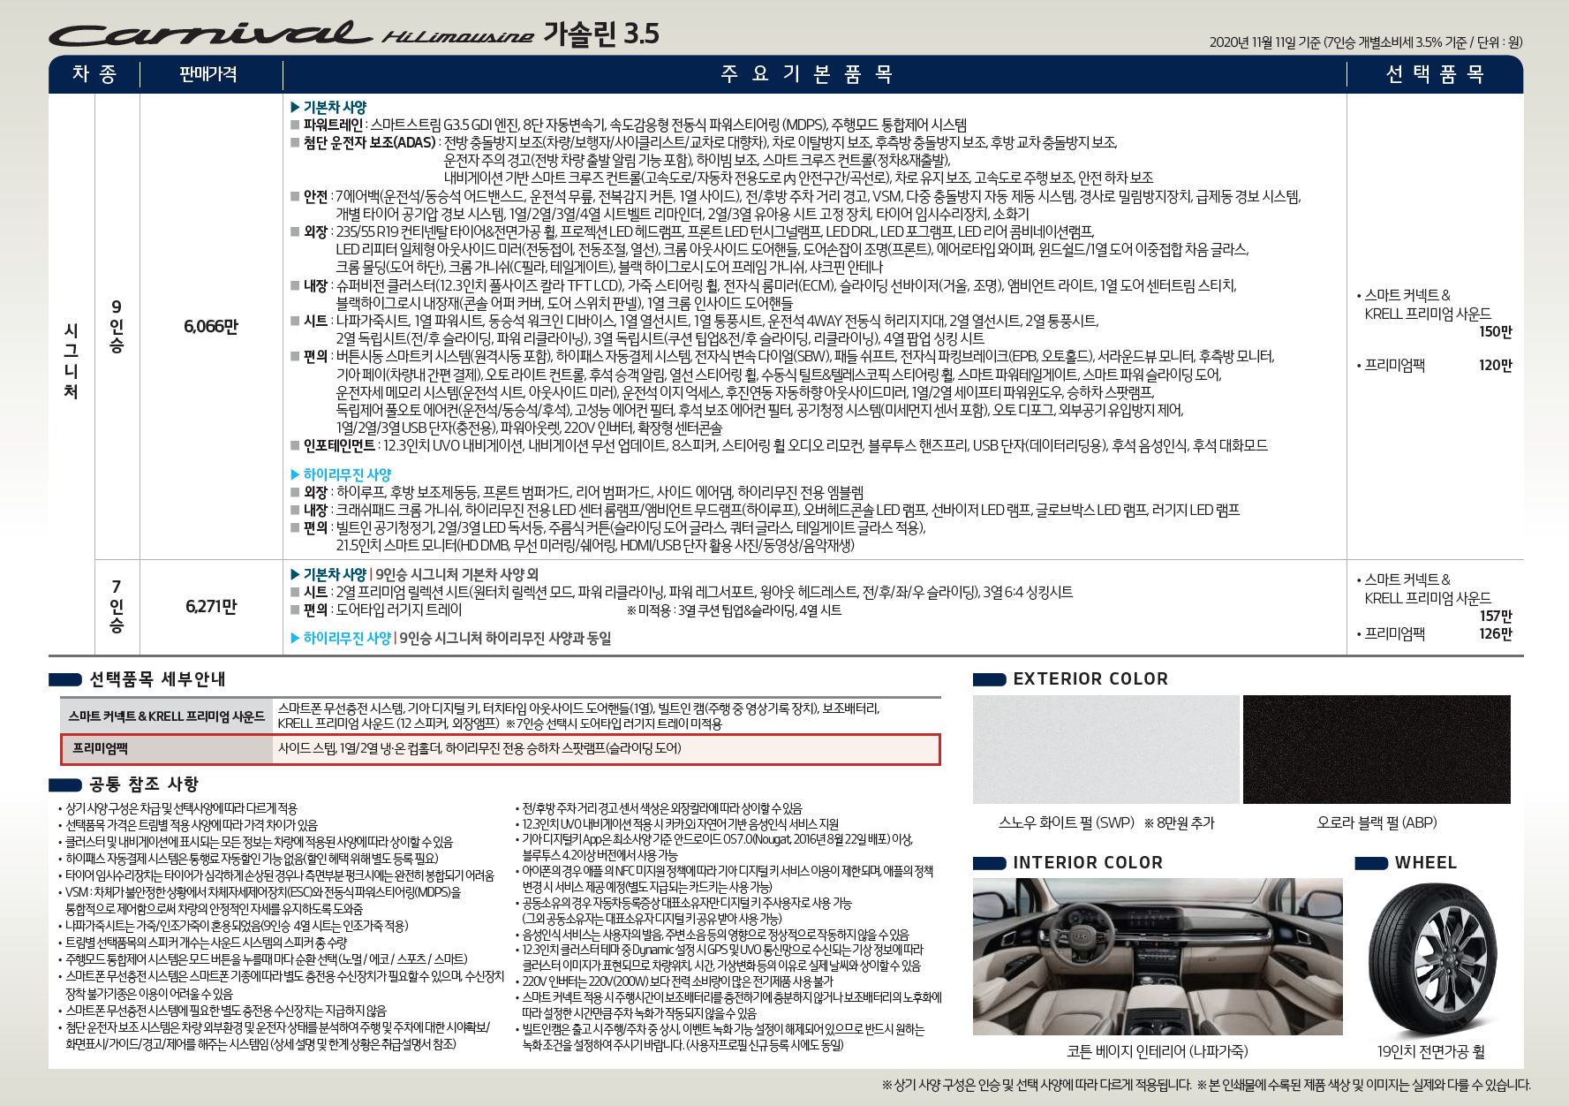Image resolution: width=1569 pixels, height=1106 pixels.
Task: Click the 157만 option price
Action: (1496, 616)
